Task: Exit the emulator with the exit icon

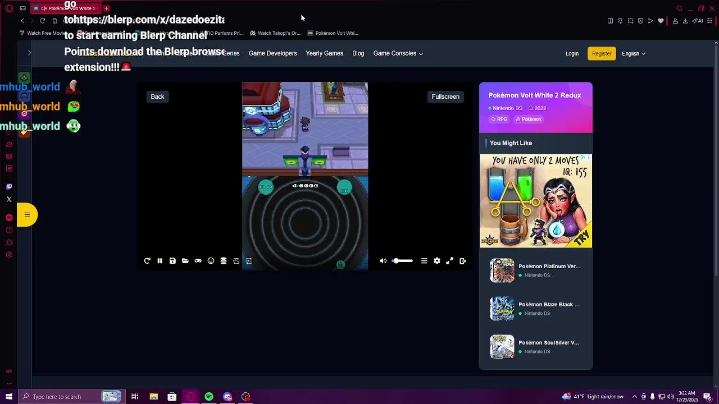Action: coord(463,261)
